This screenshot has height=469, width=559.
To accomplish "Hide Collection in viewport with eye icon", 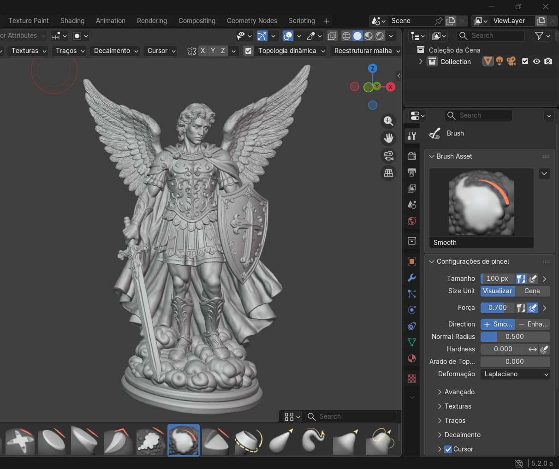I will coord(536,61).
